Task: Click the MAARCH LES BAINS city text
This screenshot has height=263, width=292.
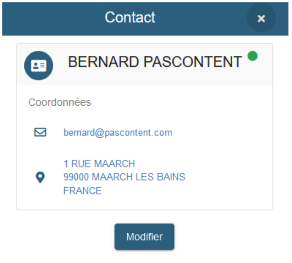Action: (x=139, y=177)
